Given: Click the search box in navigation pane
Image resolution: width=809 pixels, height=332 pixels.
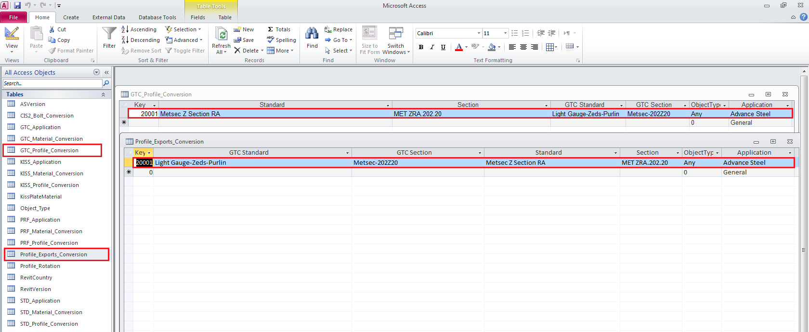Looking at the screenshot, I should 52,83.
